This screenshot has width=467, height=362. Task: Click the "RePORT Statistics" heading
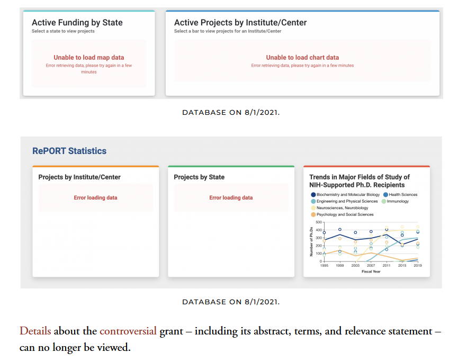pyautogui.click(x=69, y=151)
